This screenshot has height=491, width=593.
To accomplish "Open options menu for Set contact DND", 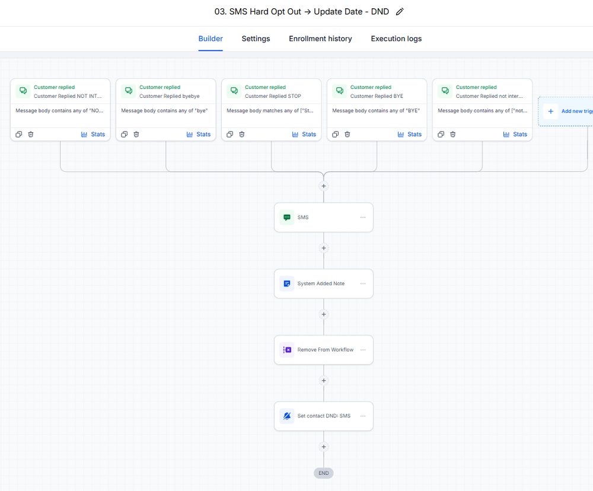I will point(363,416).
